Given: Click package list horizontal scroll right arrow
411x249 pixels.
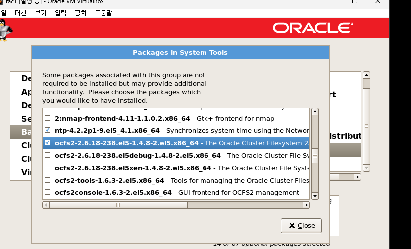Looking at the screenshot, I should pyautogui.click(x=306, y=205).
